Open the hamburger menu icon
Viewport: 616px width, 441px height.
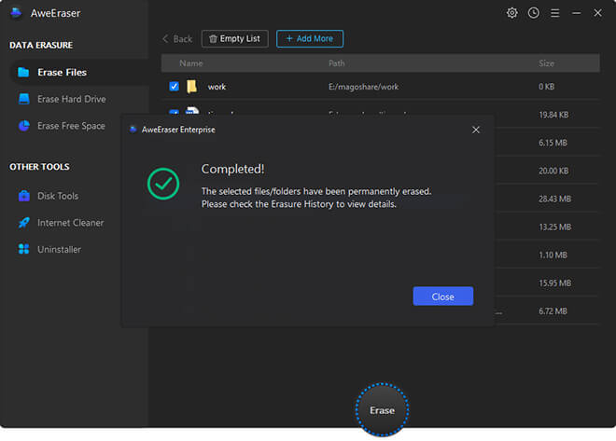(x=554, y=13)
